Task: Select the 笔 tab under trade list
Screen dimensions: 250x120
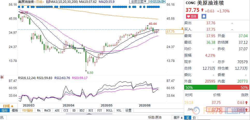Action: click(x=188, y=118)
